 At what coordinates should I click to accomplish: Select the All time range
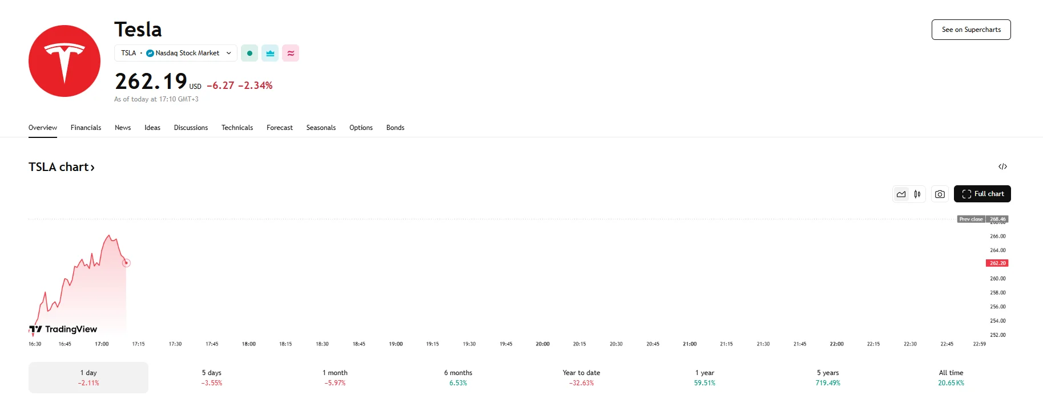[951, 377]
